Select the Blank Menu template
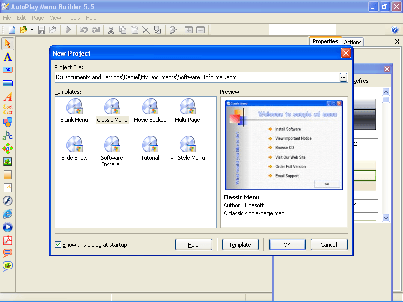403x302 pixels. [74, 111]
